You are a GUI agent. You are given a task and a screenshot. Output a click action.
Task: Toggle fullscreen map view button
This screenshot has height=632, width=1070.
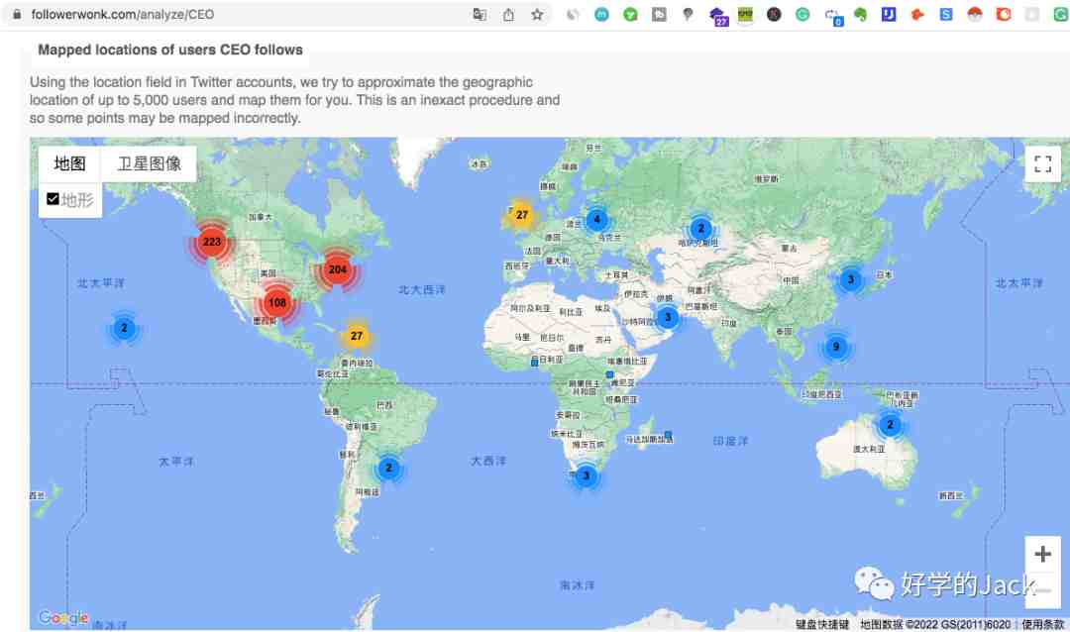pos(1042,163)
